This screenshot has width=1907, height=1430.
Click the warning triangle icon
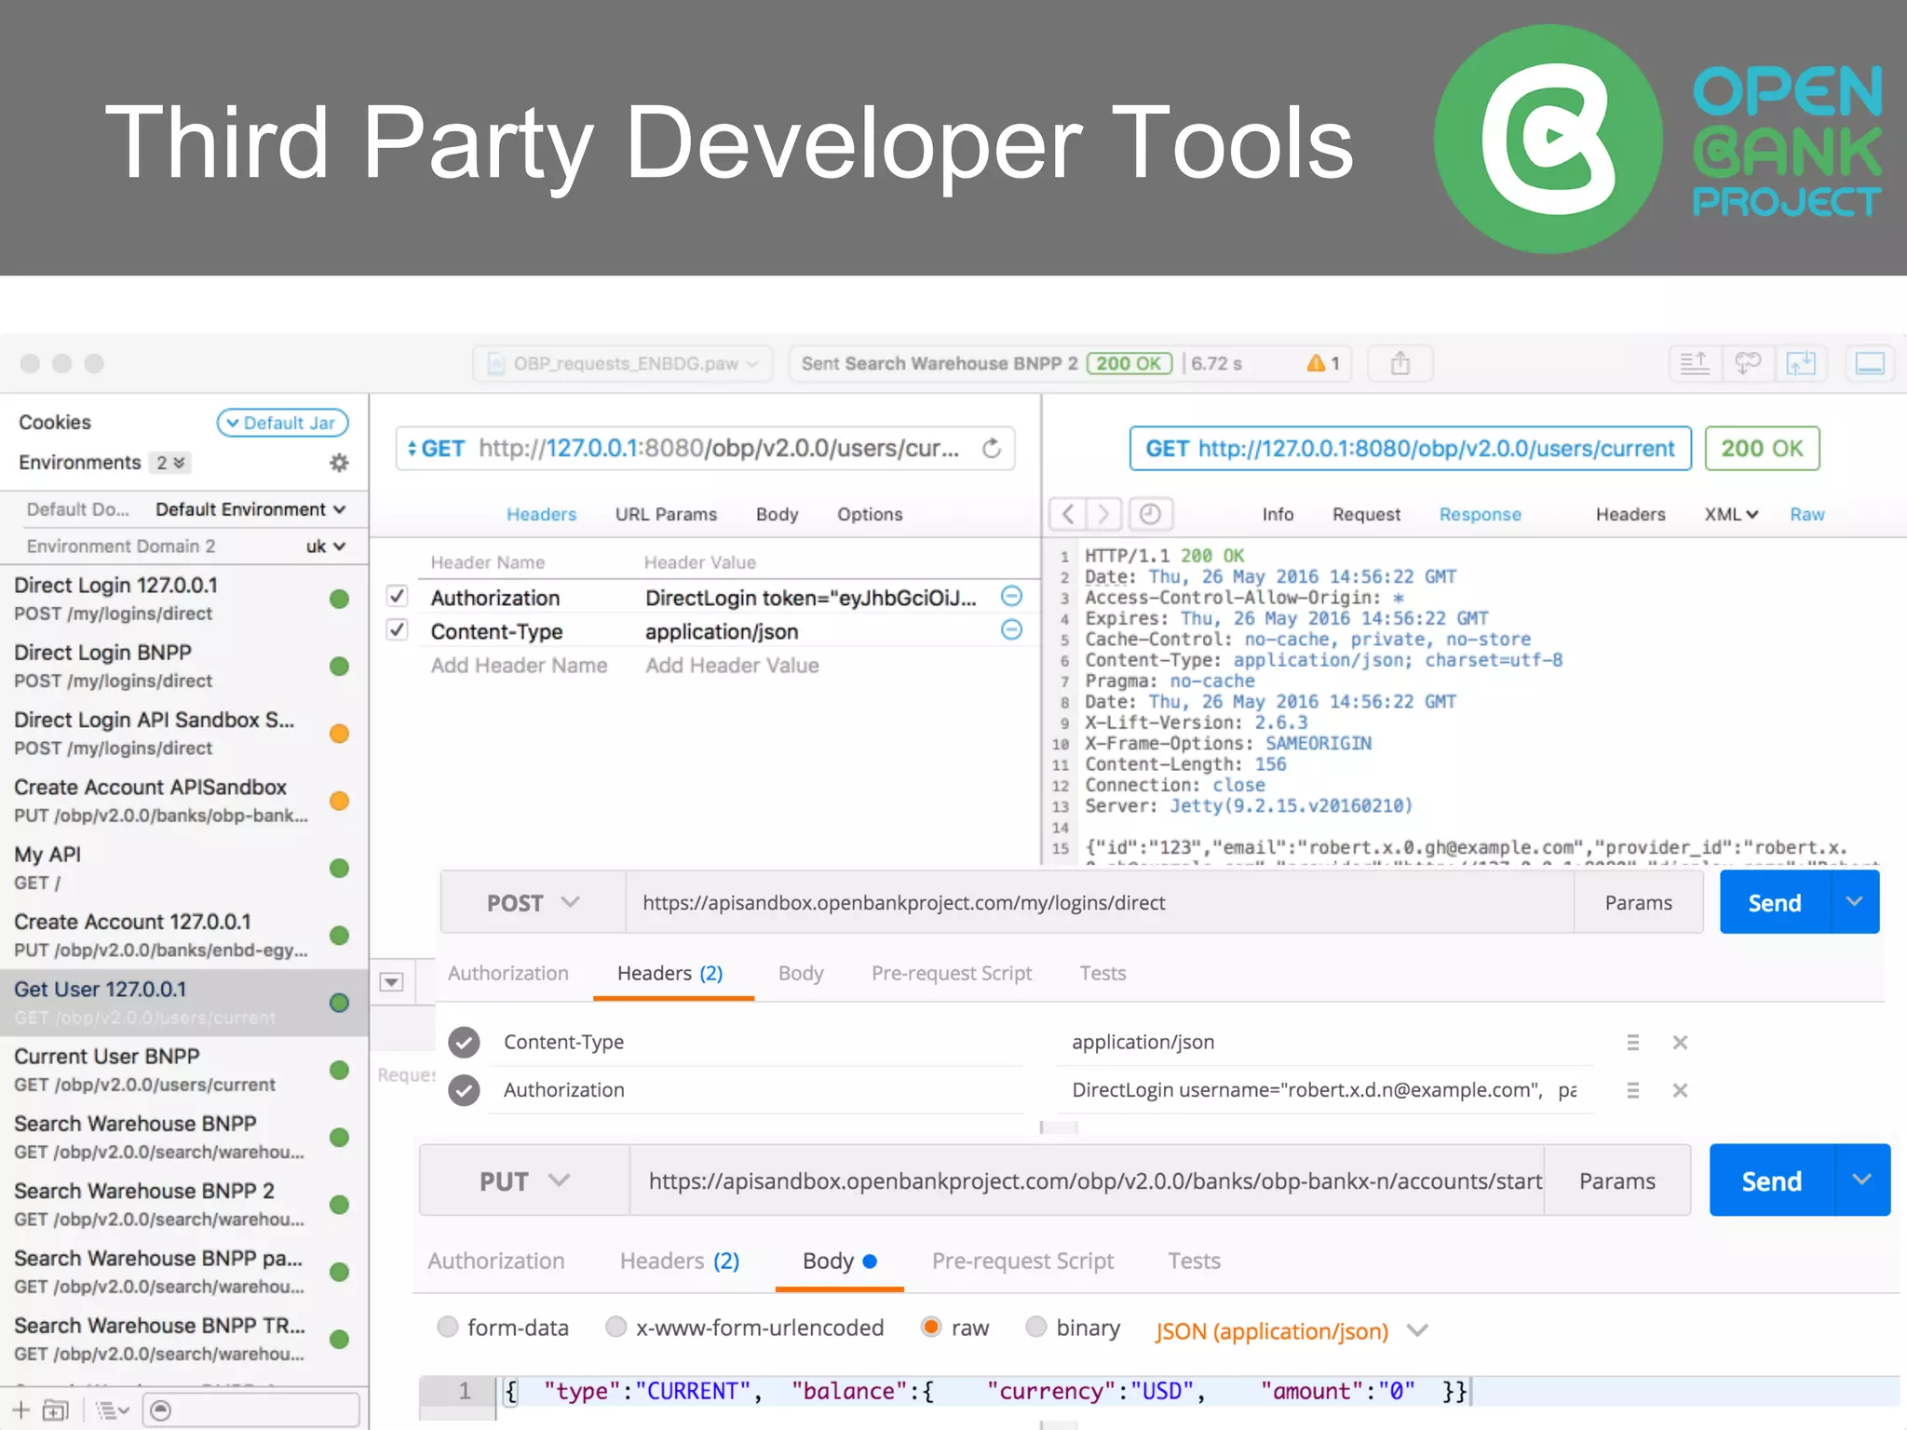(x=1316, y=363)
